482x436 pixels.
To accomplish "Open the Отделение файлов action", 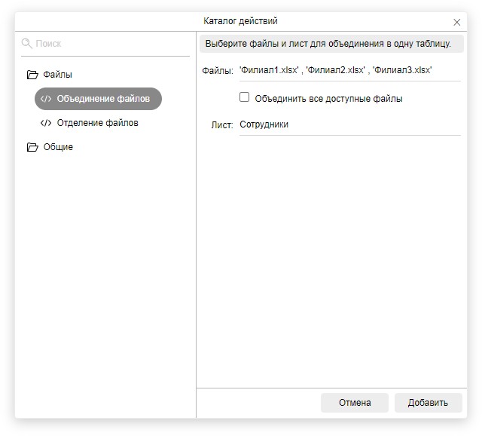I will click(x=98, y=123).
